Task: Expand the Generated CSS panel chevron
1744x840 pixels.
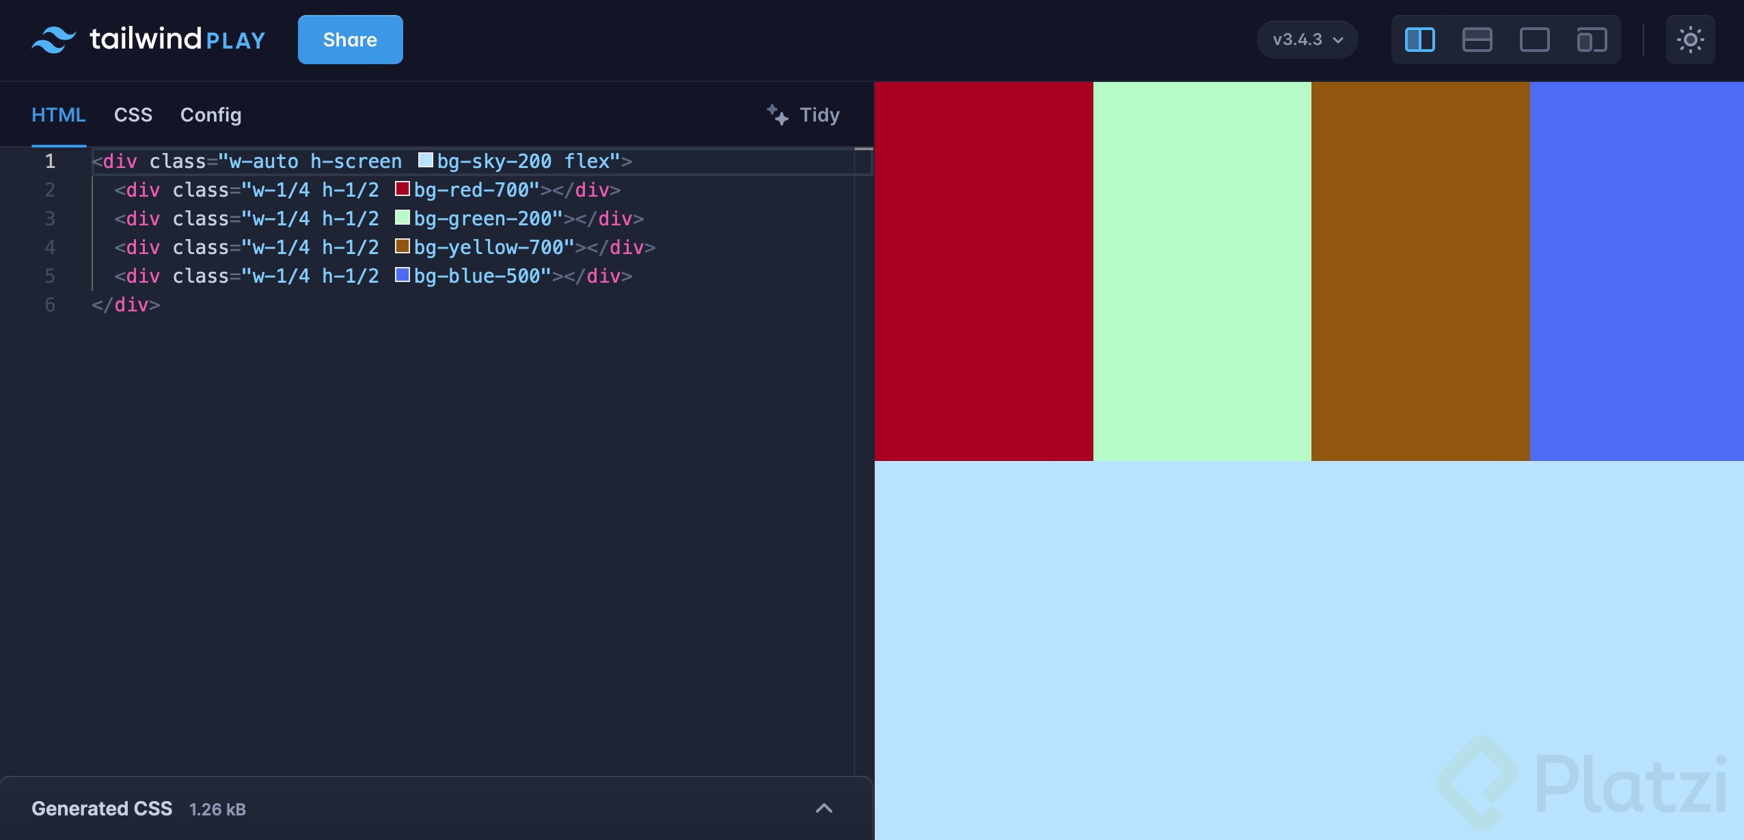Action: pyautogui.click(x=824, y=809)
